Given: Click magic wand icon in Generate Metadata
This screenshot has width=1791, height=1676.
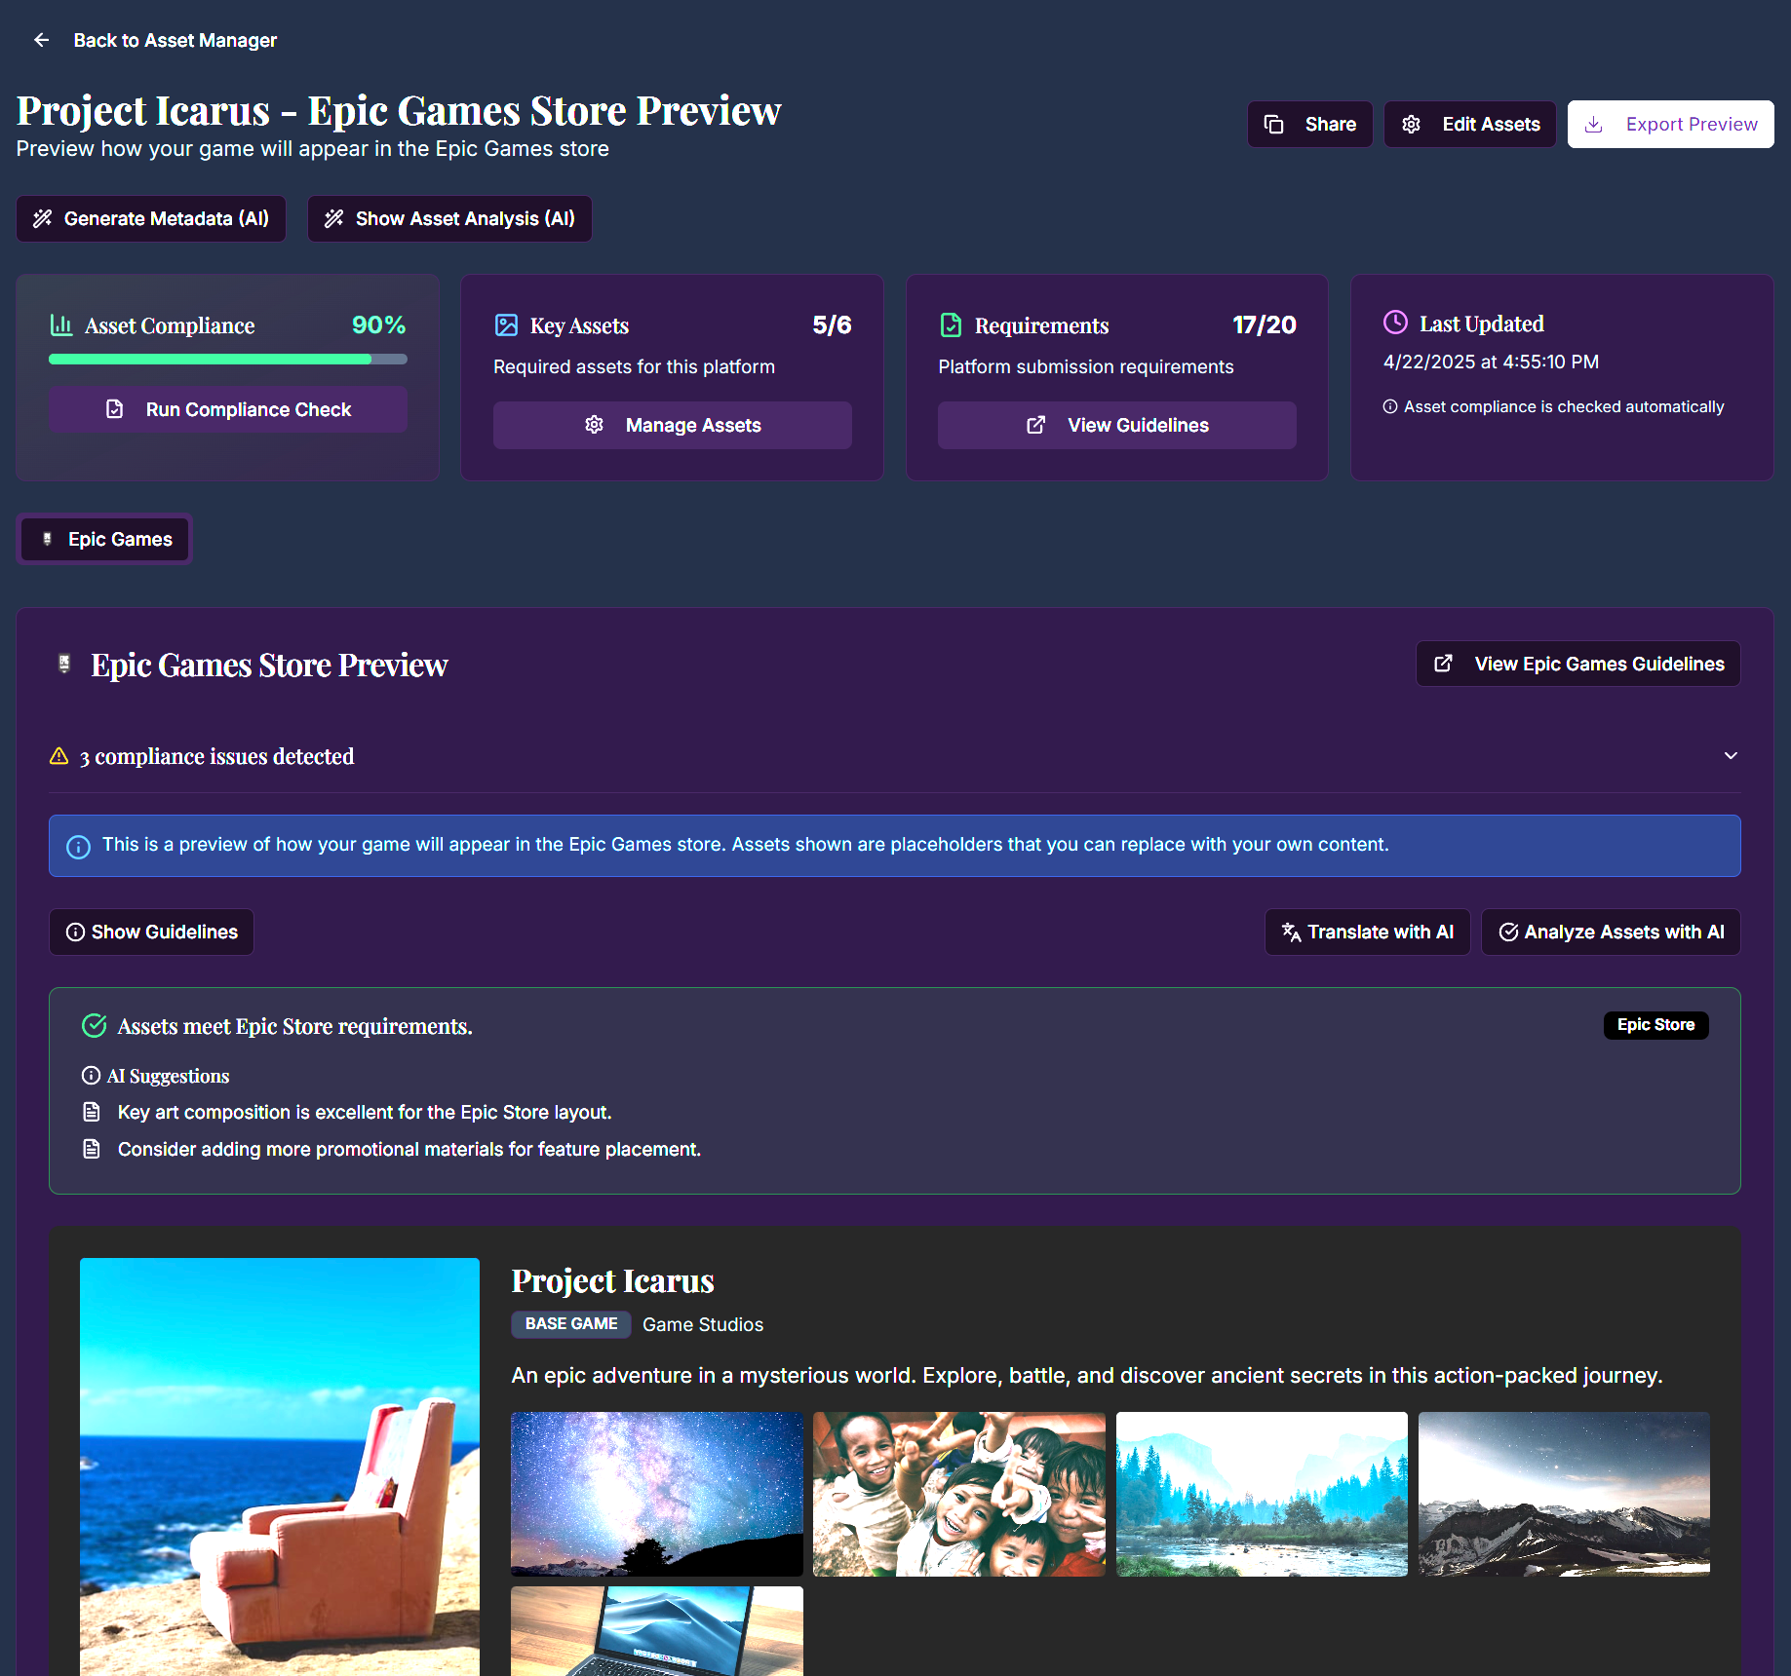Looking at the screenshot, I should 42,218.
